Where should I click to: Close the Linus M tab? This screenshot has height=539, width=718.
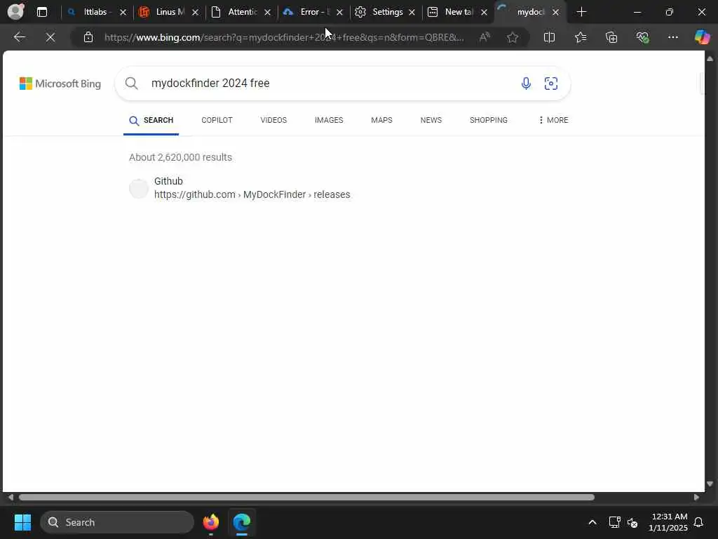[x=195, y=13]
